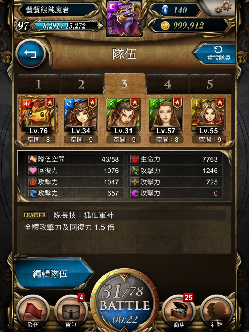This screenshot has height=332, width=249.
Task: Tap the purple dragon player avatar
Action: (x=125, y=18)
